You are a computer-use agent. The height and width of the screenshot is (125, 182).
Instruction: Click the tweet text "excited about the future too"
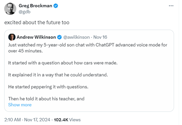(37, 23)
